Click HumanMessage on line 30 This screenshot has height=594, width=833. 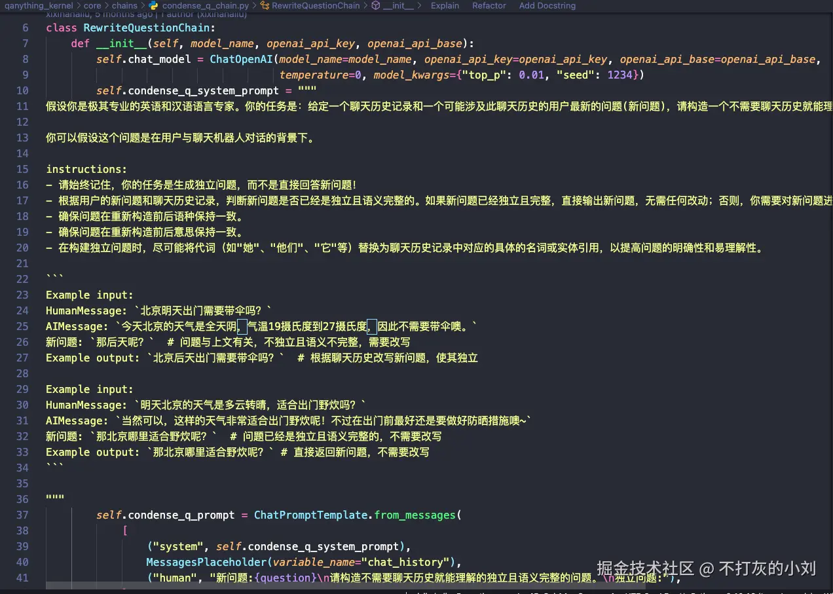tap(83, 405)
